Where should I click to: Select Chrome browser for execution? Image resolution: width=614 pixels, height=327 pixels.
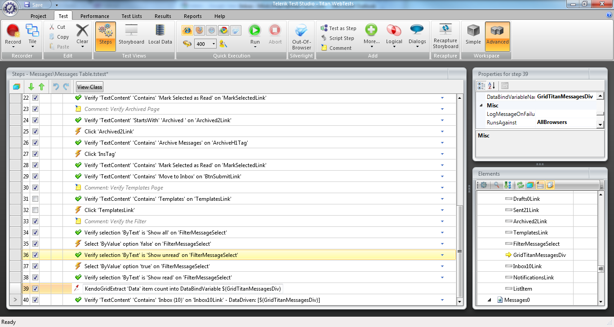[224, 31]
